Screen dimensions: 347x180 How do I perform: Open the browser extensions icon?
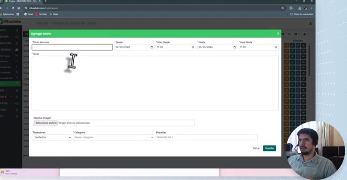pyautogui.click(x=291, y=8)
